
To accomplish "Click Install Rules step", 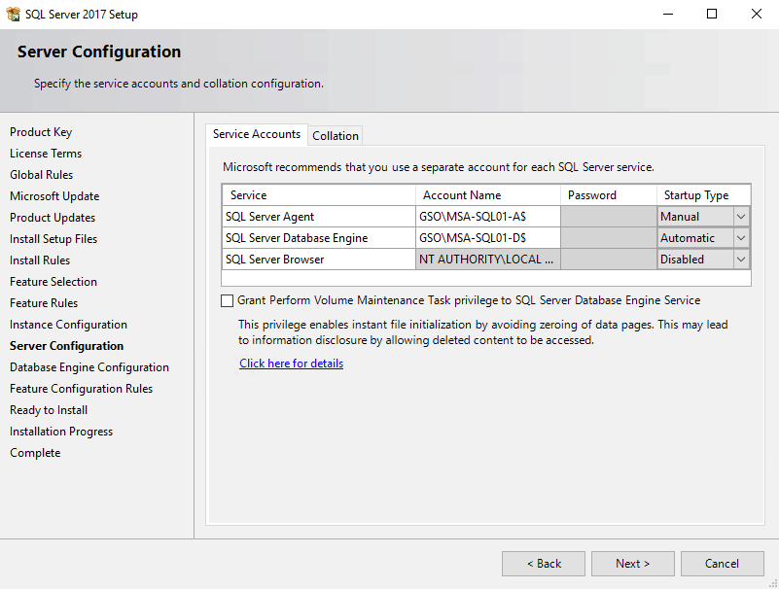I will (x=40, y=260).
